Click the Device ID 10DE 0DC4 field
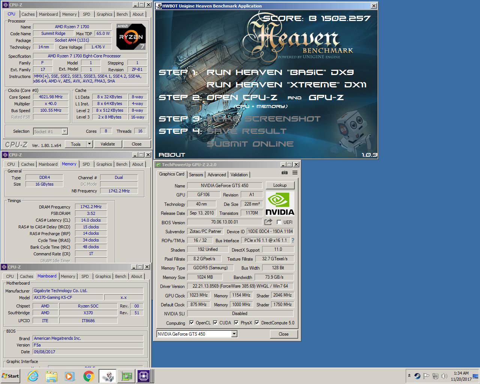480x384 pixels. (270, 231)
